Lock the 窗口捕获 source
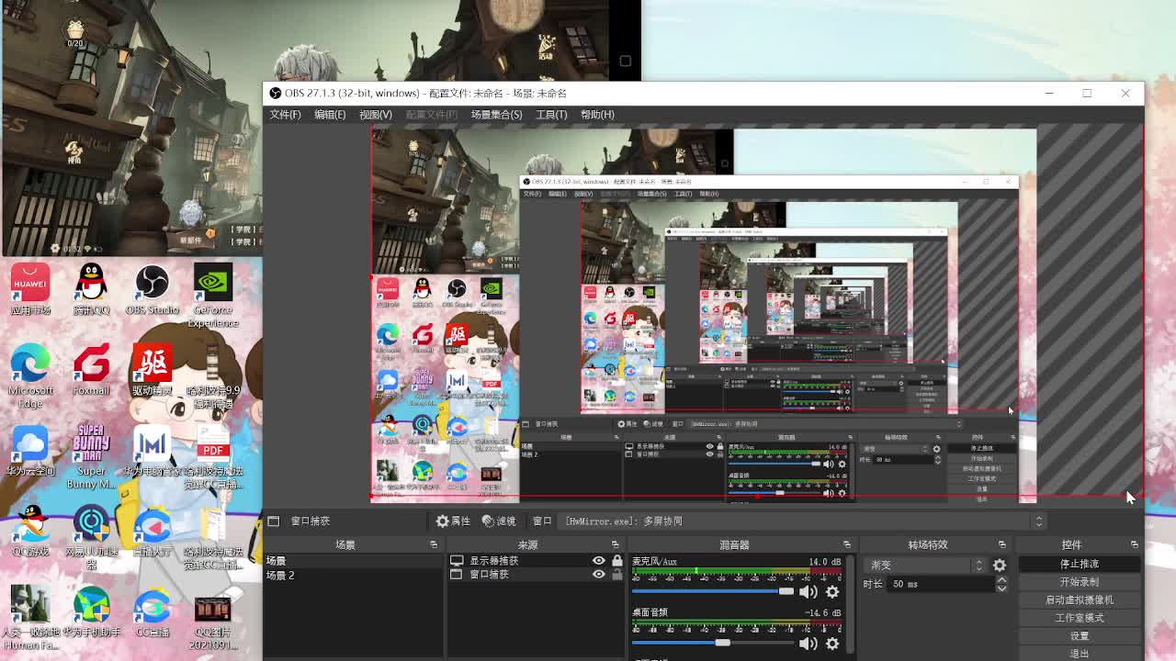Image resolution: width=1176 pixels, height=661 pixels. tap(617, 575)
